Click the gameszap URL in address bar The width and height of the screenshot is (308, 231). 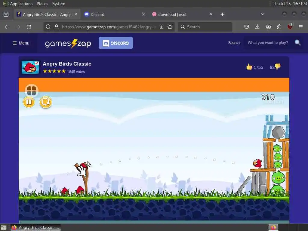click(x=109, y=27)
